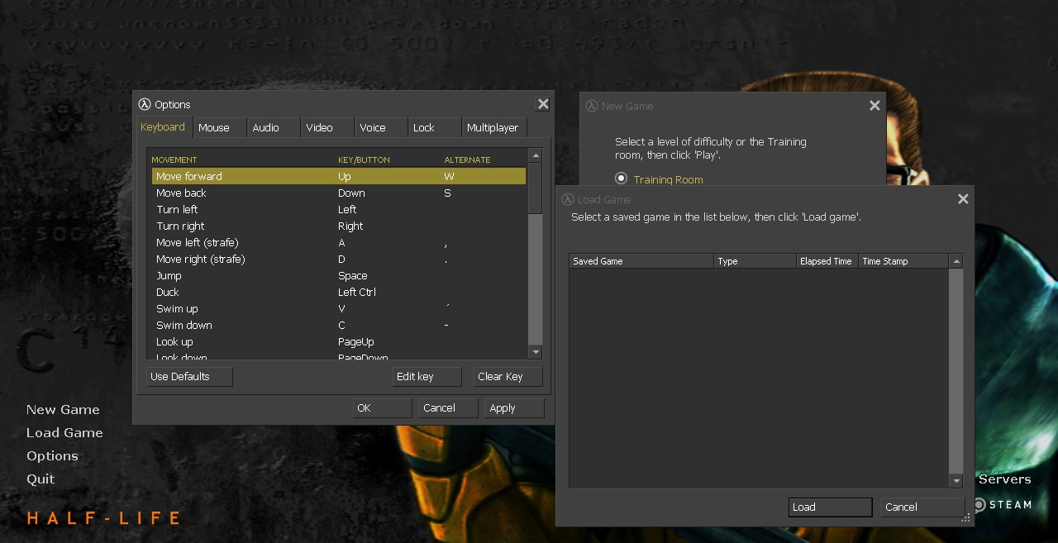Apply the keyboard settings

(x=512, y=407)
